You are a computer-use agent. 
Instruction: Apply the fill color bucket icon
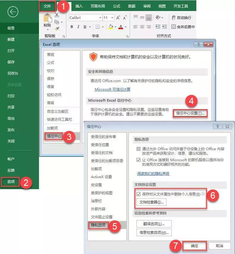click(111, 27)
